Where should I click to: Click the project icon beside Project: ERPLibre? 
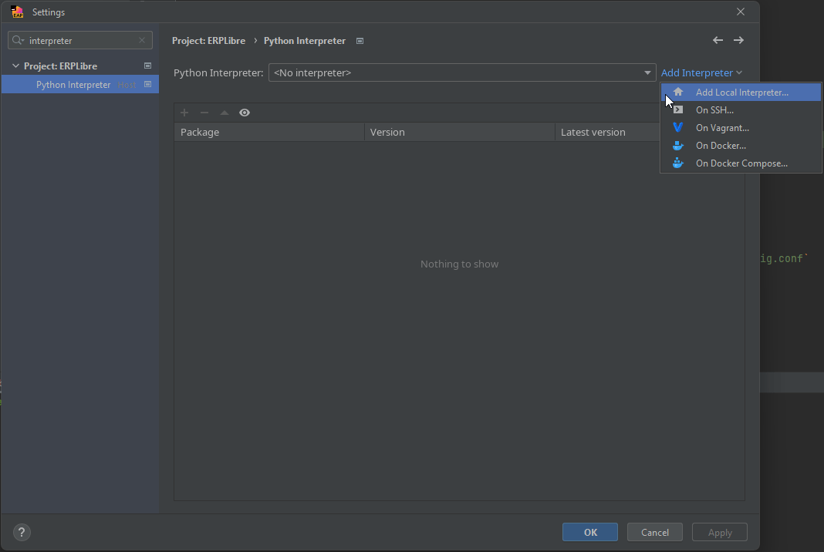(147, 66)
